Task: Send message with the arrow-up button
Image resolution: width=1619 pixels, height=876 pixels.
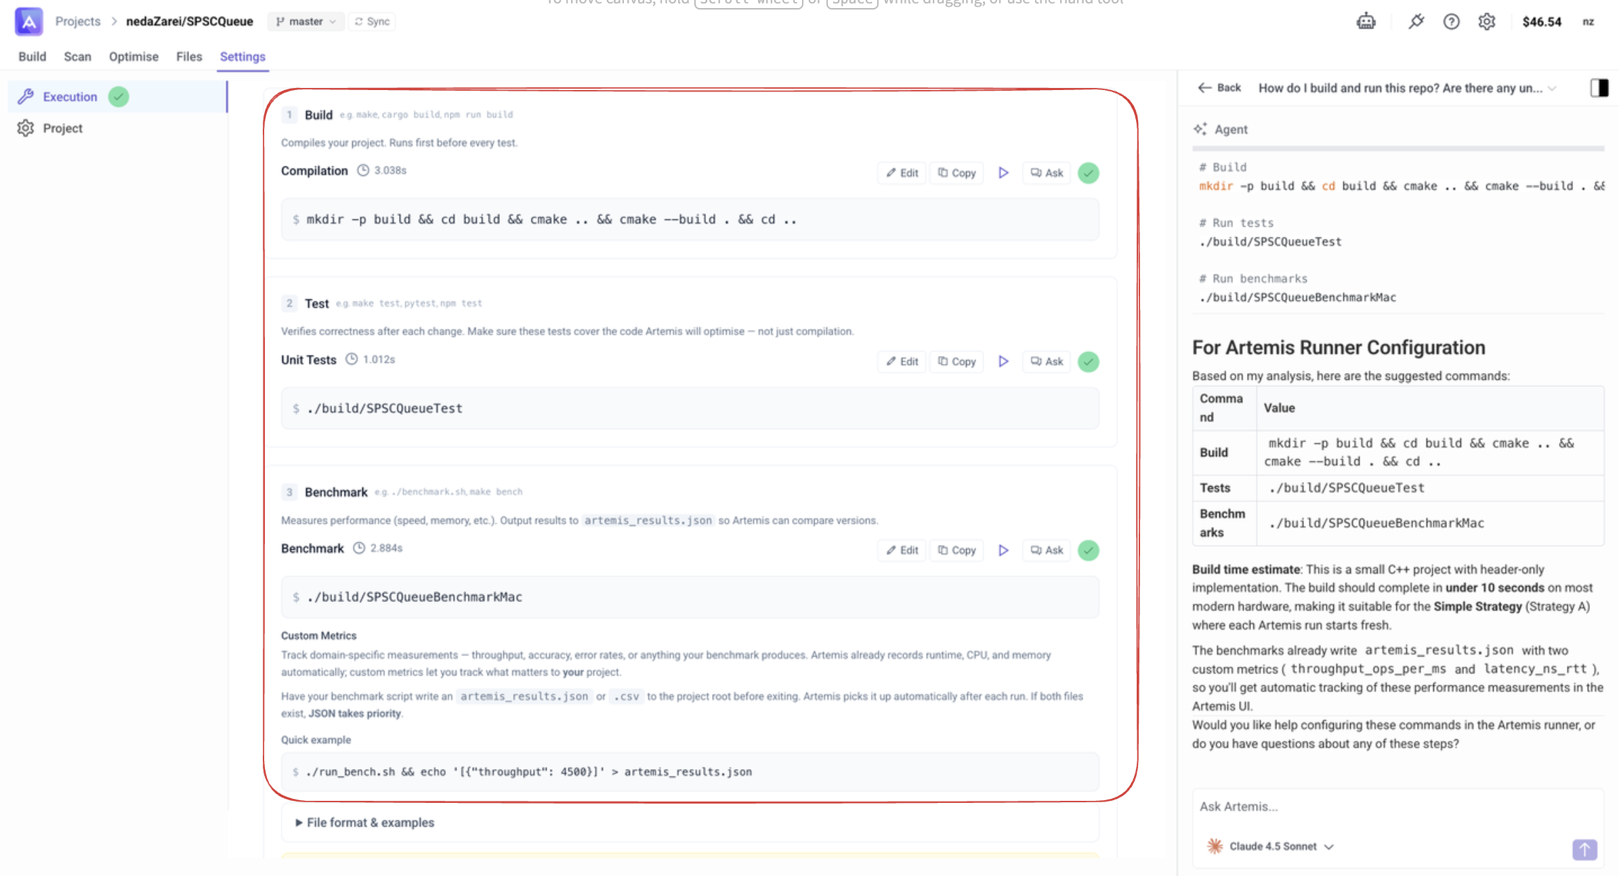Action: coord(1584,849)
